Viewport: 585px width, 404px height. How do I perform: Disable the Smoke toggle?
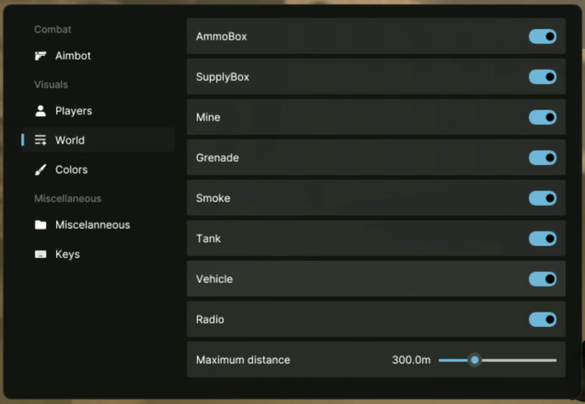(x=542, y=199)
